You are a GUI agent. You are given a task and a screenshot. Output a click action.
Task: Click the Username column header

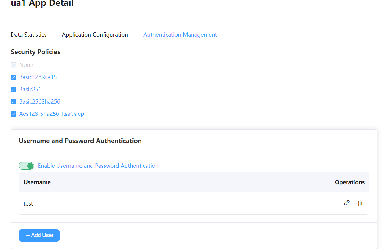pyautogui.click(x=37, y=182)
